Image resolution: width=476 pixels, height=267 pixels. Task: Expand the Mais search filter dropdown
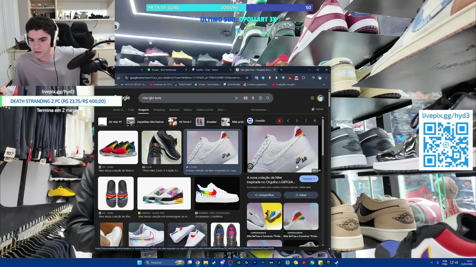click(222, 110)
